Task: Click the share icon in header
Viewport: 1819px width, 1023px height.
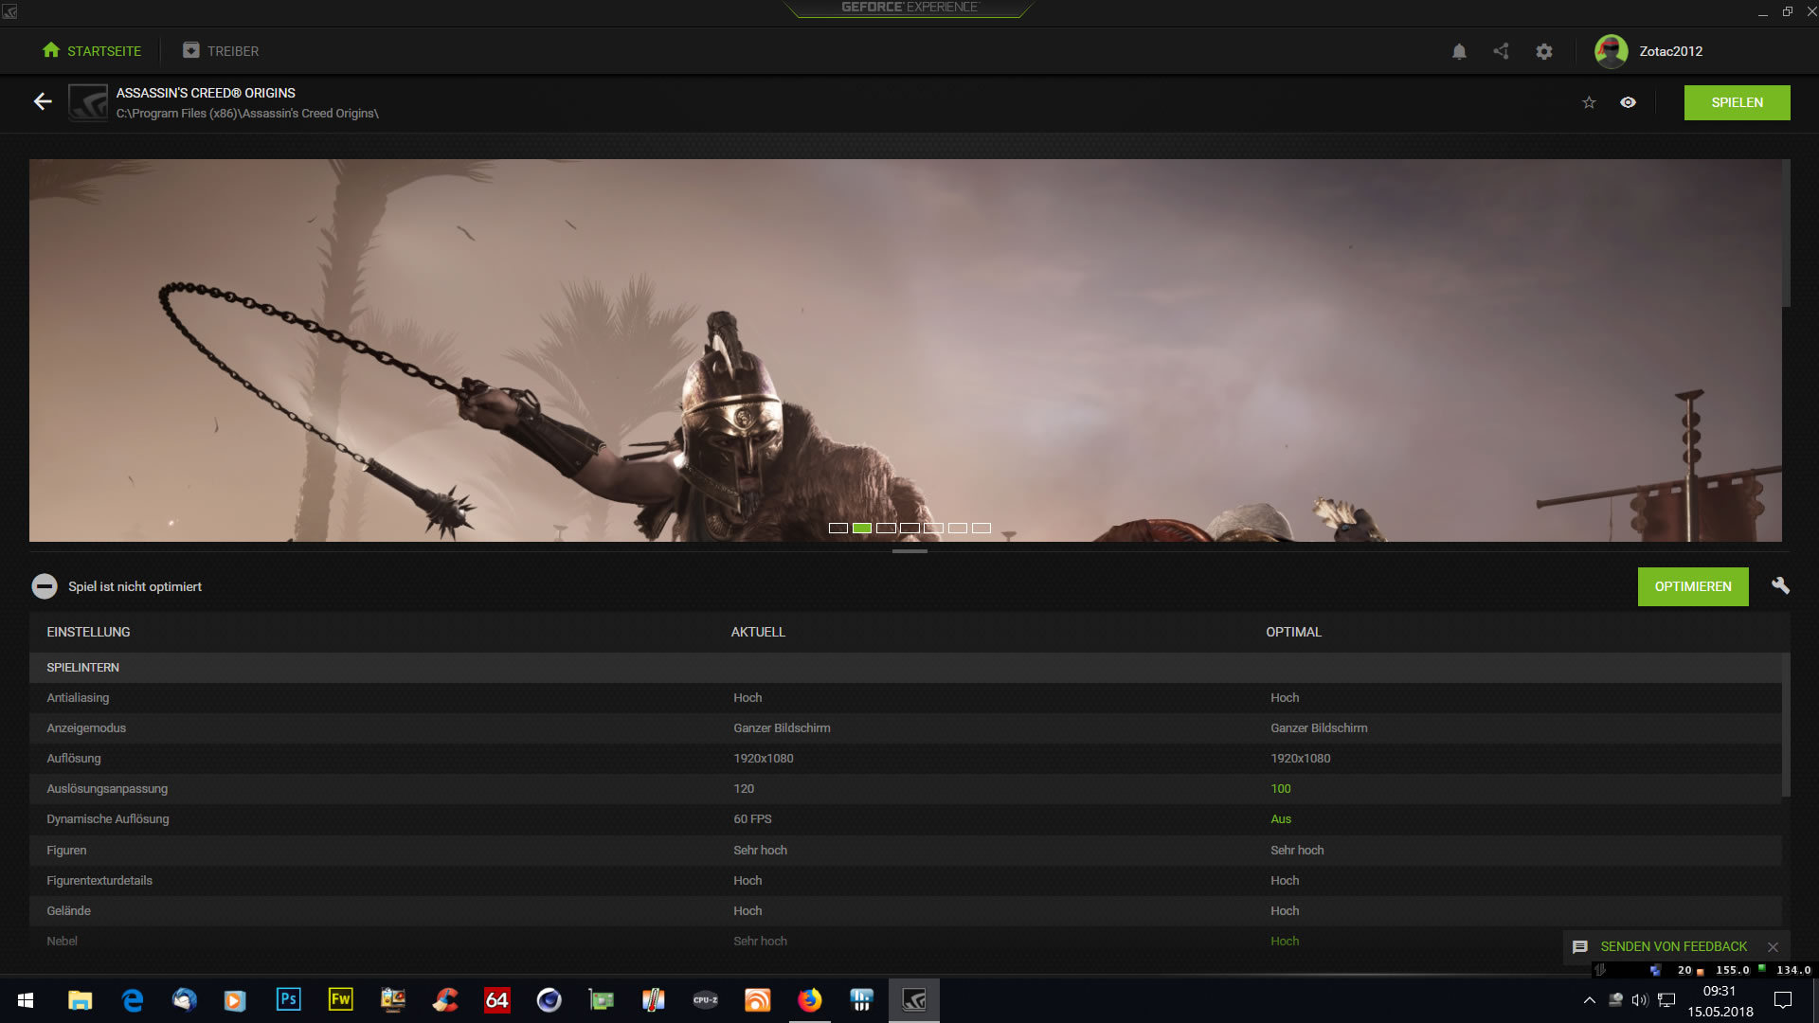Action: click(x=1501, y=51)
